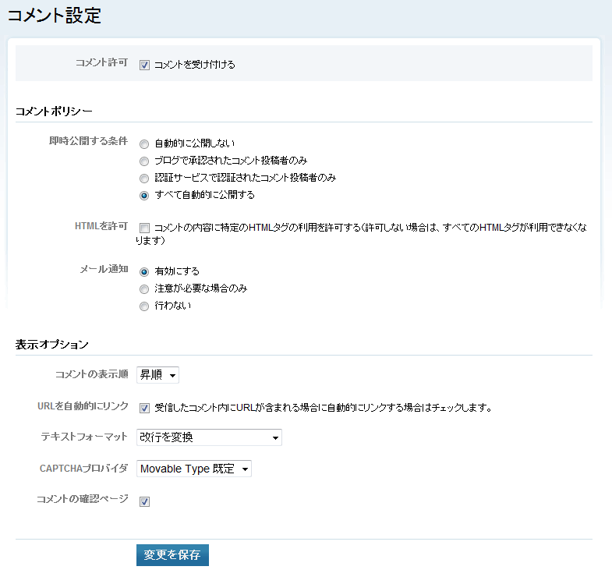612x577 pixels.
Task: Click the 表示オプション section heading
Action: tap(51, 344)
